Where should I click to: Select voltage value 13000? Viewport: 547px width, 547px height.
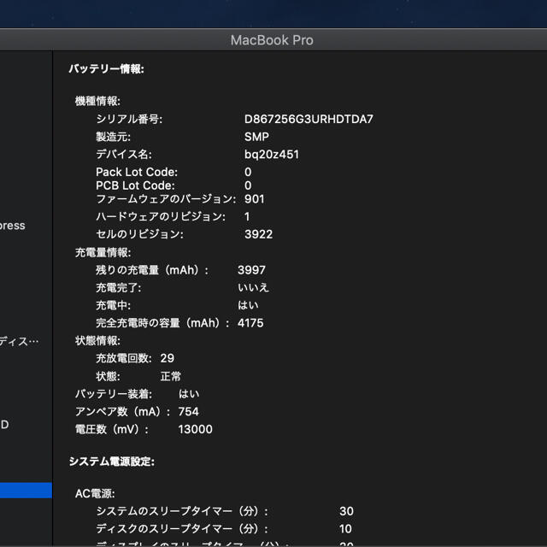[x=196, y=429]
